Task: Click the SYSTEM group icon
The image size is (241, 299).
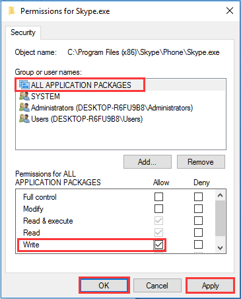Action: tap(24, 97)
